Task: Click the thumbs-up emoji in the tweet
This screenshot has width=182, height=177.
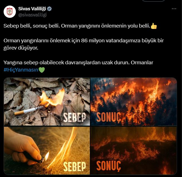Action: (154, 26)
